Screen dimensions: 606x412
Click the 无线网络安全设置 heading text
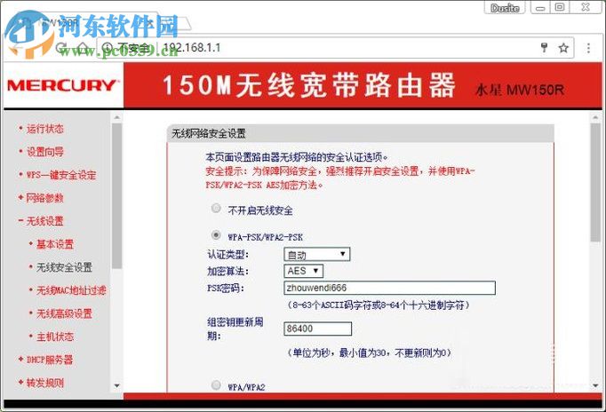pyautogui.click(x=208, y=133)
